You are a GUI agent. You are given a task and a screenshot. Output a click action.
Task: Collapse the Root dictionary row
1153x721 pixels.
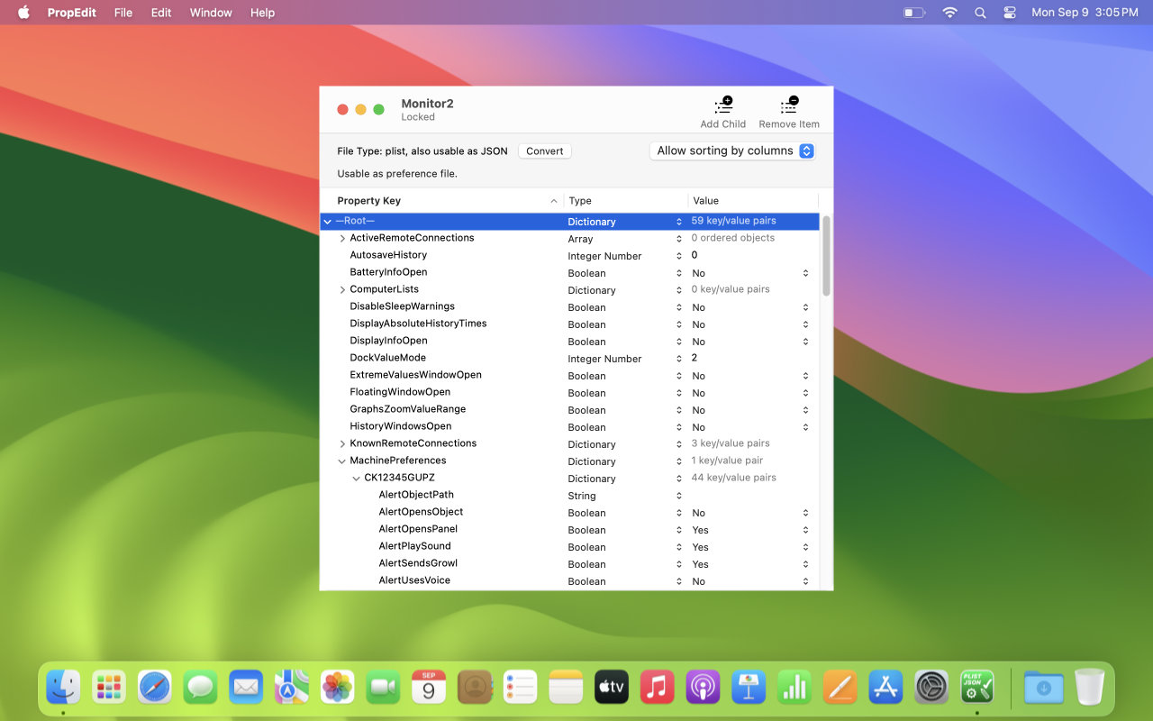[327, 222]
